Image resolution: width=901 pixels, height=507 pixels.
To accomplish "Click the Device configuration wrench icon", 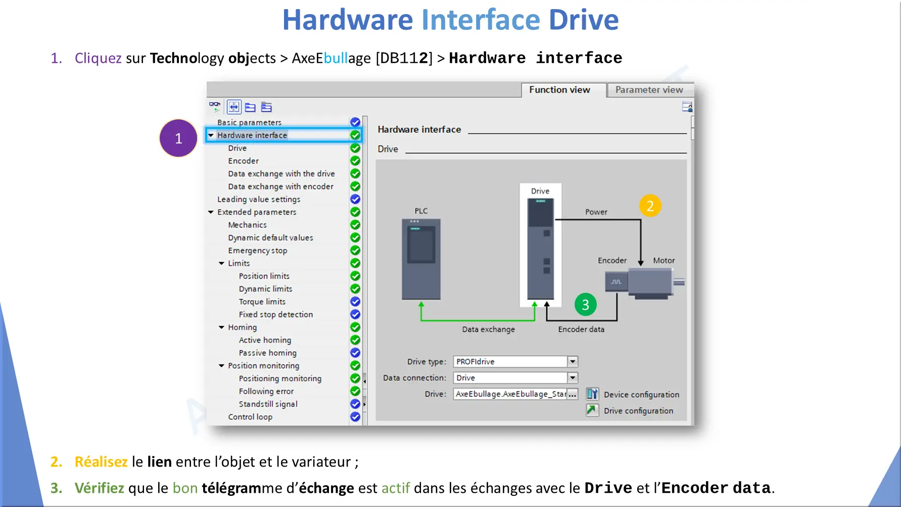I will click(592, 394).
